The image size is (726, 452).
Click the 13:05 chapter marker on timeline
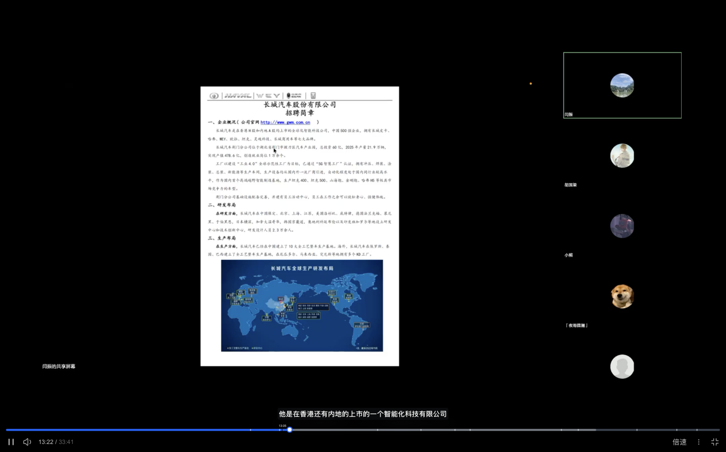point(282,426)
